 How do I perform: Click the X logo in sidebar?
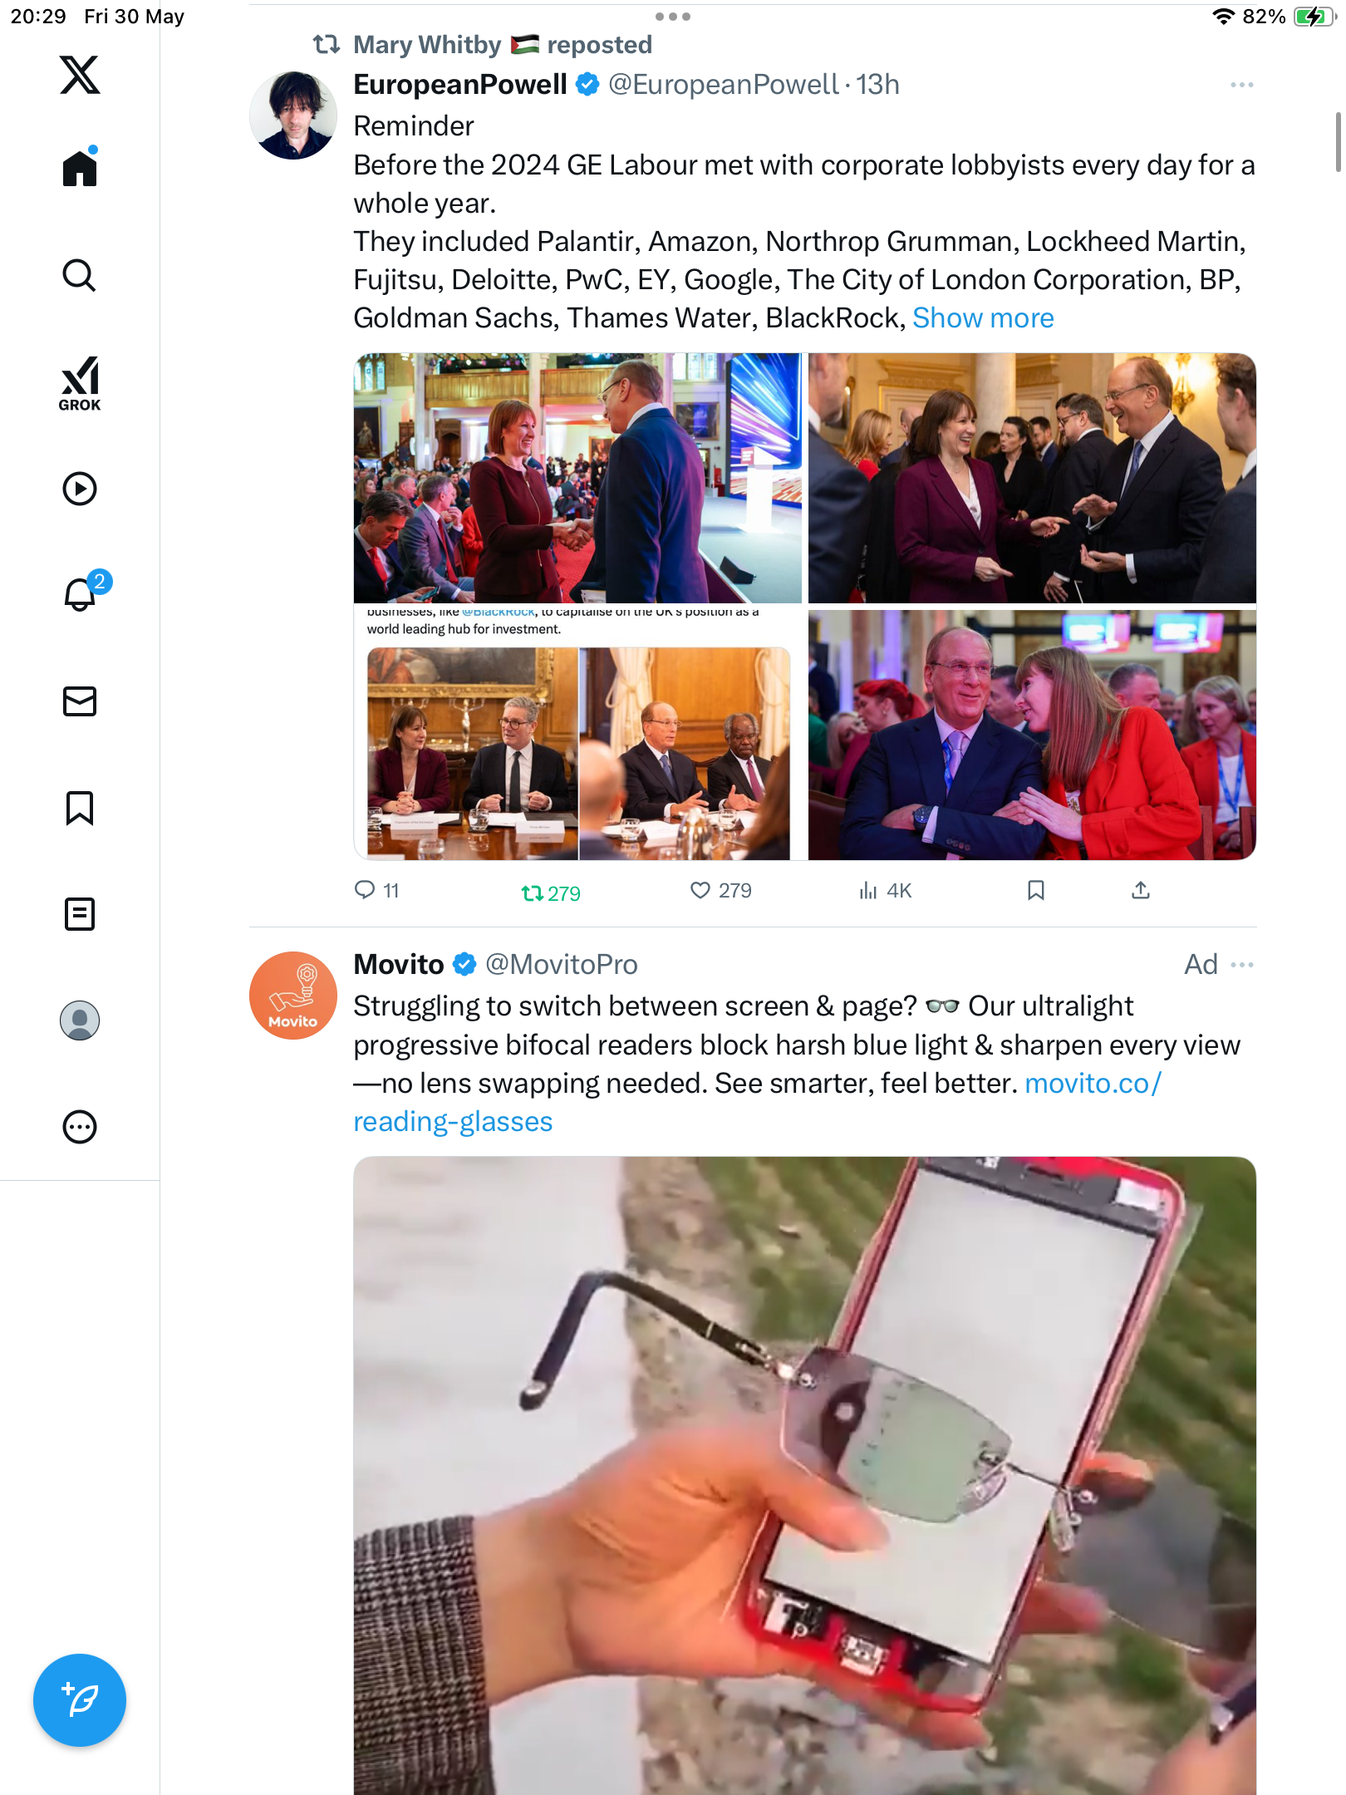point(80,75)
